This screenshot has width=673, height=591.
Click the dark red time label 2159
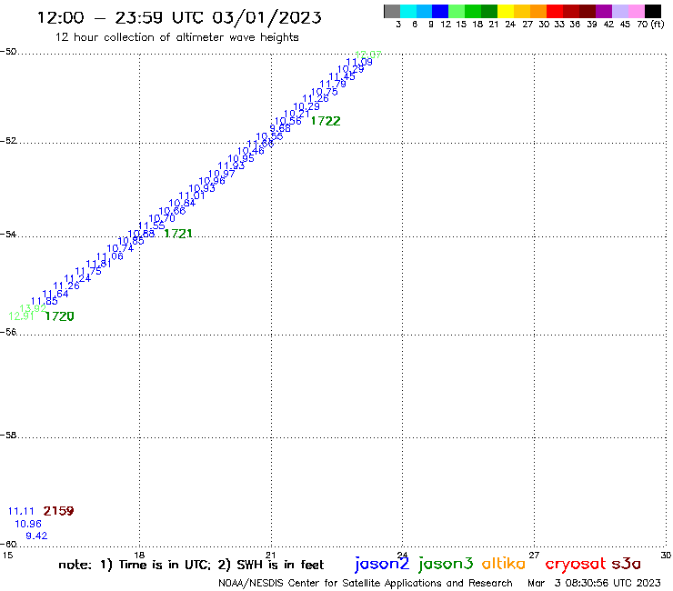tap(58, 511)
